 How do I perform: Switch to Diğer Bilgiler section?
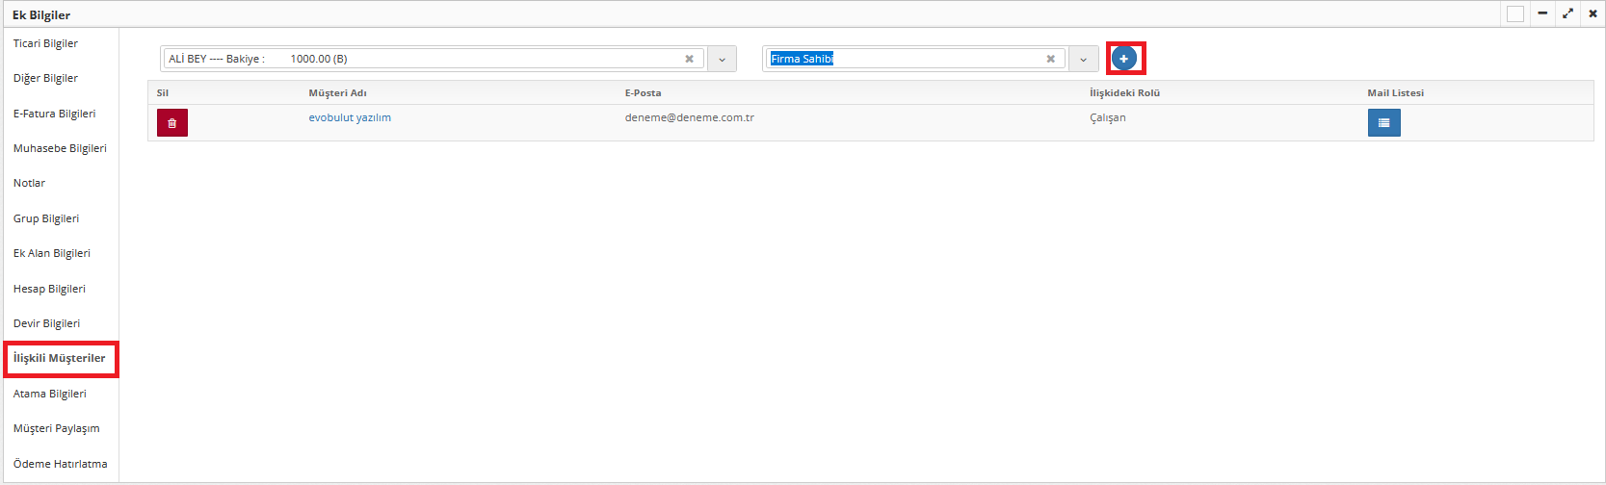pos(45,78)
